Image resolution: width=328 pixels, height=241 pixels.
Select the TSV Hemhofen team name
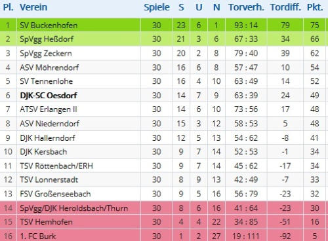pos(46,222)
